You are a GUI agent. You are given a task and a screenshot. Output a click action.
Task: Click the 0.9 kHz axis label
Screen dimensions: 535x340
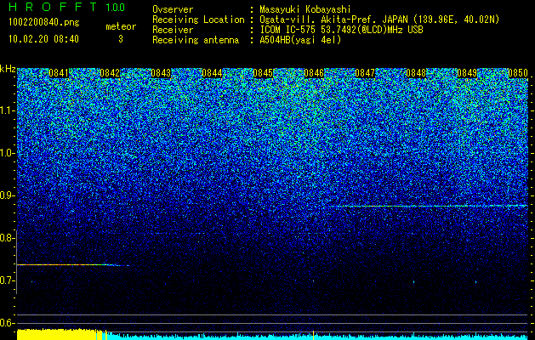coord(7,195)
